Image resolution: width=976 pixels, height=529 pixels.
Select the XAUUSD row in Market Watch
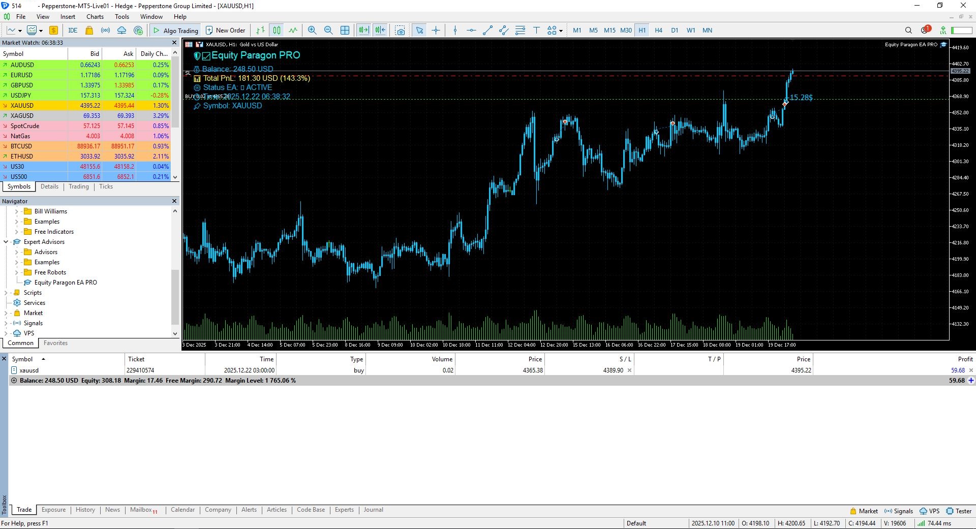tap(85, 106)
